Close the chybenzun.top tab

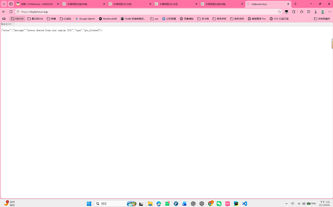[288, 4]
